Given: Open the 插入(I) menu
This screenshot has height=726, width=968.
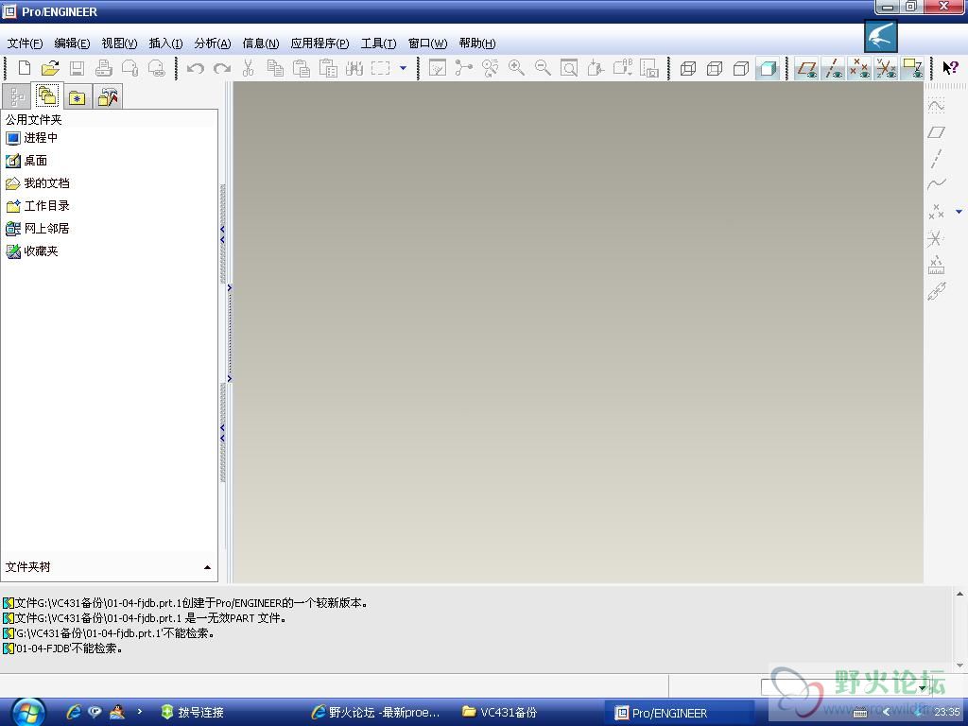Looking at the screenshot, I should [x=165, y=43].
